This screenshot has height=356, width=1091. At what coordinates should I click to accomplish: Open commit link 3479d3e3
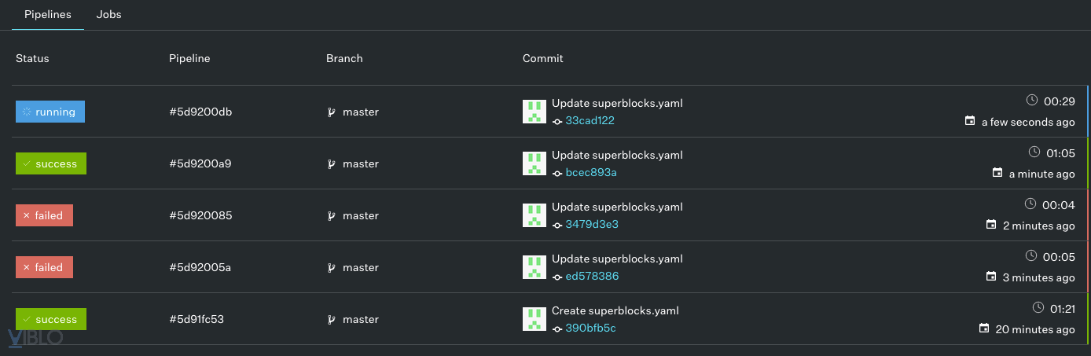[x=591, y=225]
